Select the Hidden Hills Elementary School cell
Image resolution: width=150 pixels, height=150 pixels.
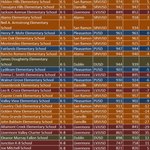click(30, 2)
